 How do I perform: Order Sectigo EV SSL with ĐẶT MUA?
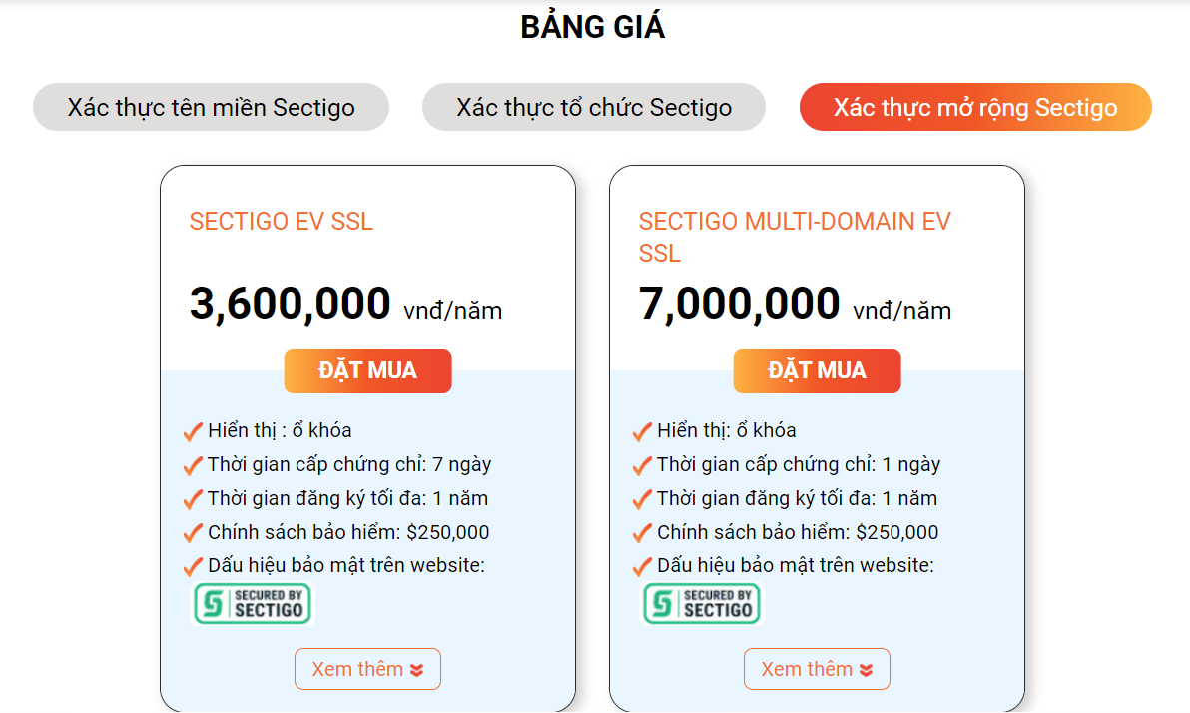coord(368,370)
